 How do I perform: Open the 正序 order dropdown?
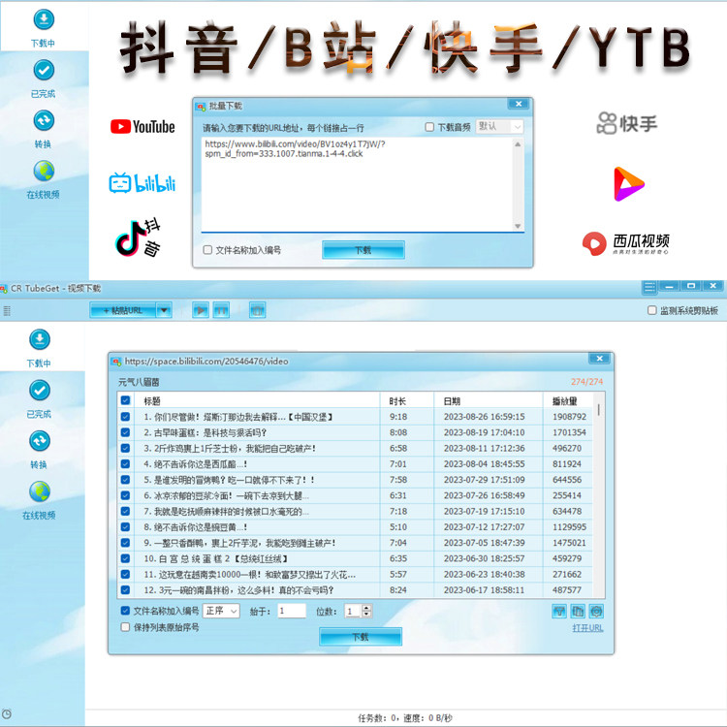click(x=221, y=611)
